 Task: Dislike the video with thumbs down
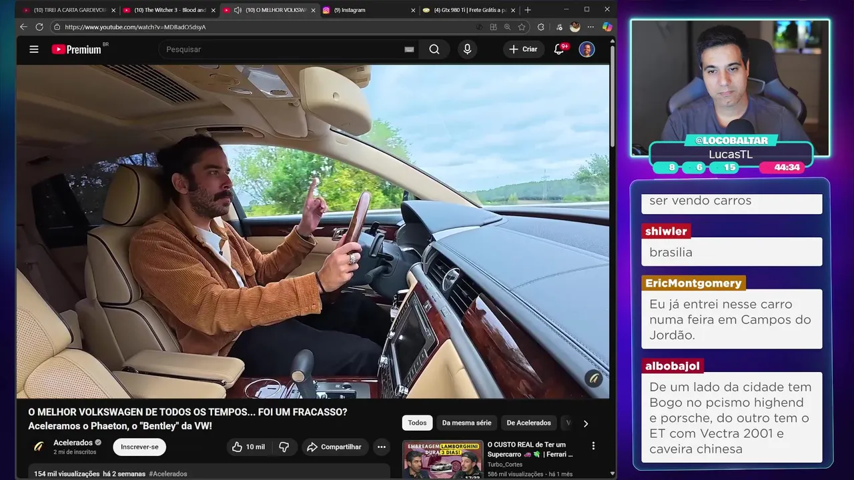click(x=284, y=447)
